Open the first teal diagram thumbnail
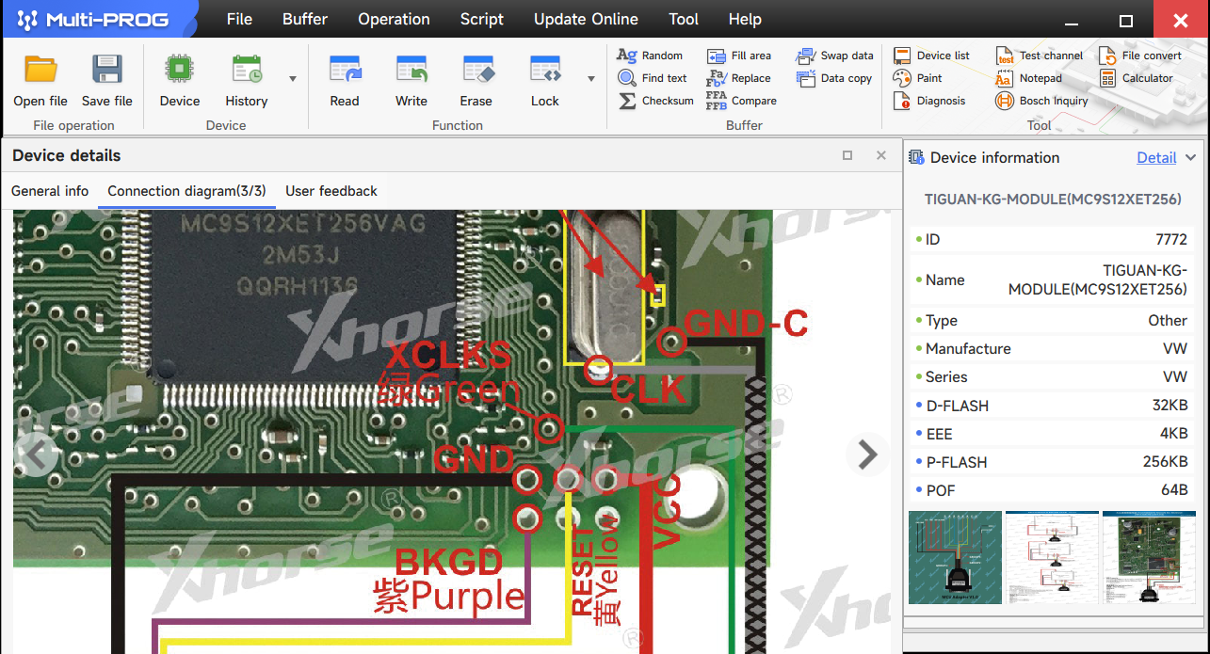This screenshot has height=654, width=1210. pos(955,557)
